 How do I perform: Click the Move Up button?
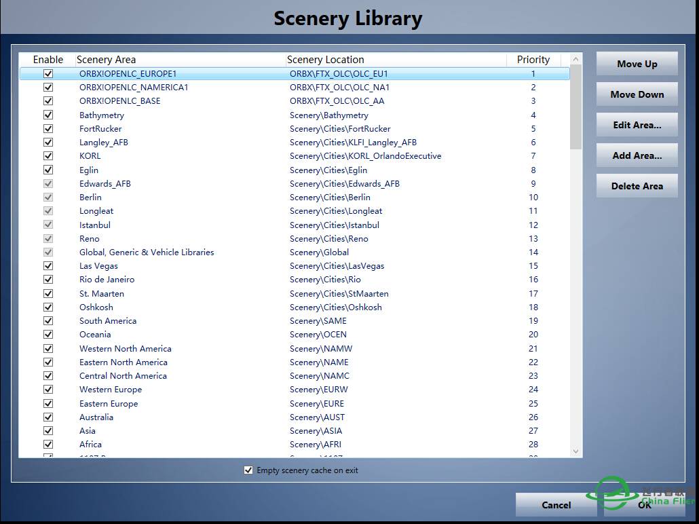coord(637,64)
